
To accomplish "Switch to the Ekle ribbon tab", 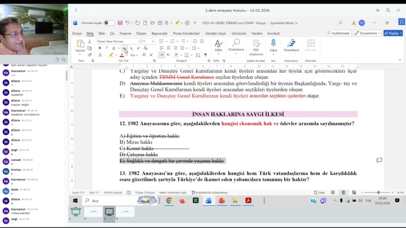I will 101,33.
